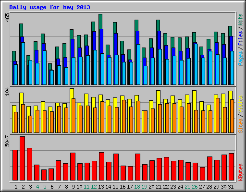Click the cyan Pages bar for day 26
The width and height of the screenshot is (246, 192).
coord(196,64)
